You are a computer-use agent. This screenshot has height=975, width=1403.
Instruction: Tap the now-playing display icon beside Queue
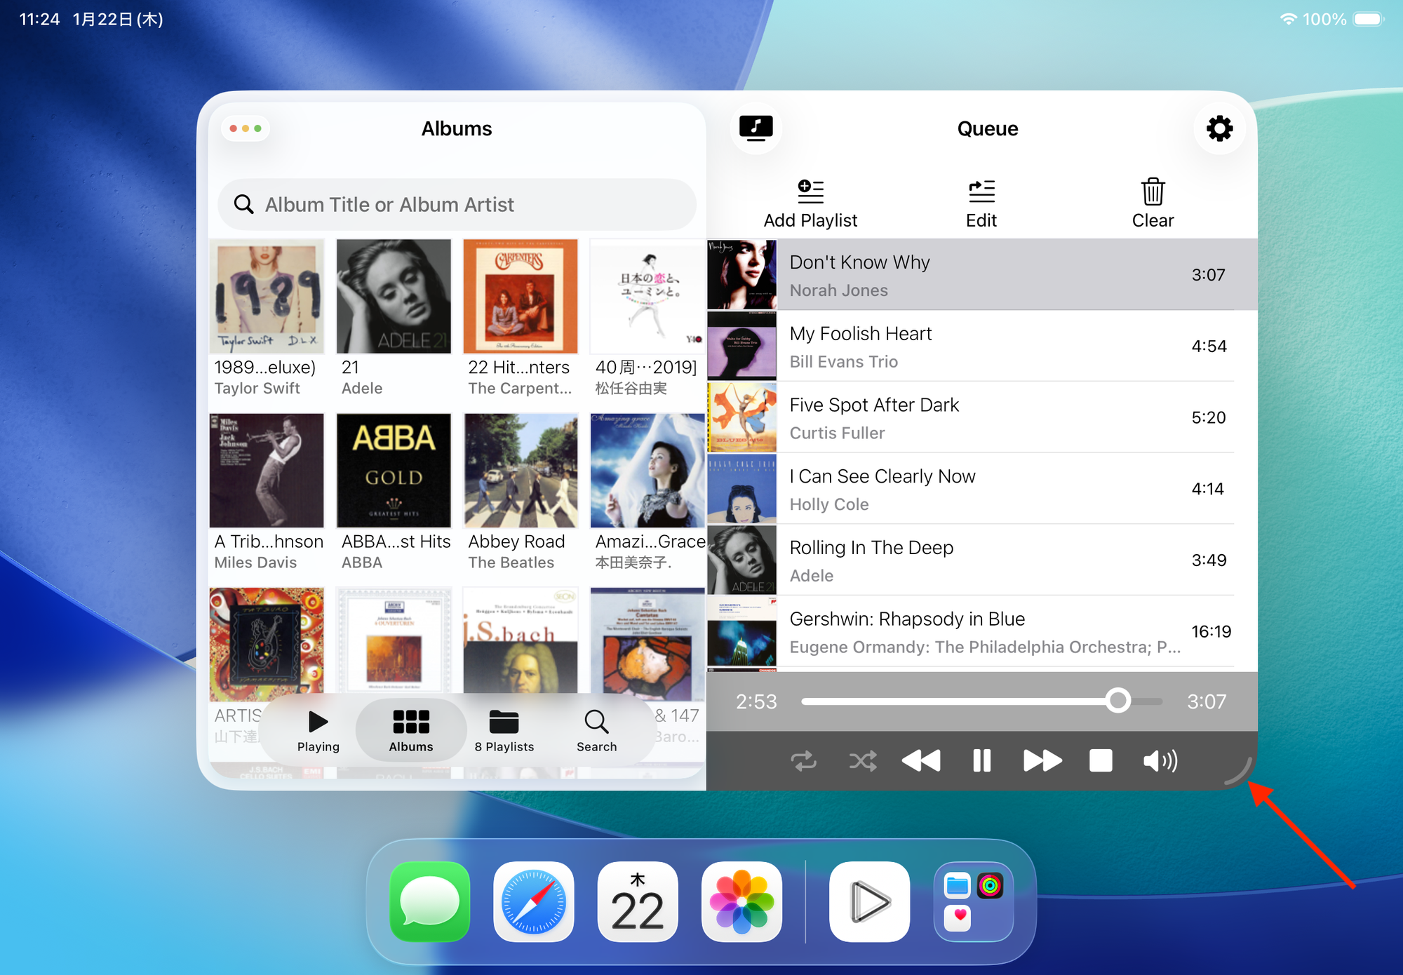[x=756, y=128]
